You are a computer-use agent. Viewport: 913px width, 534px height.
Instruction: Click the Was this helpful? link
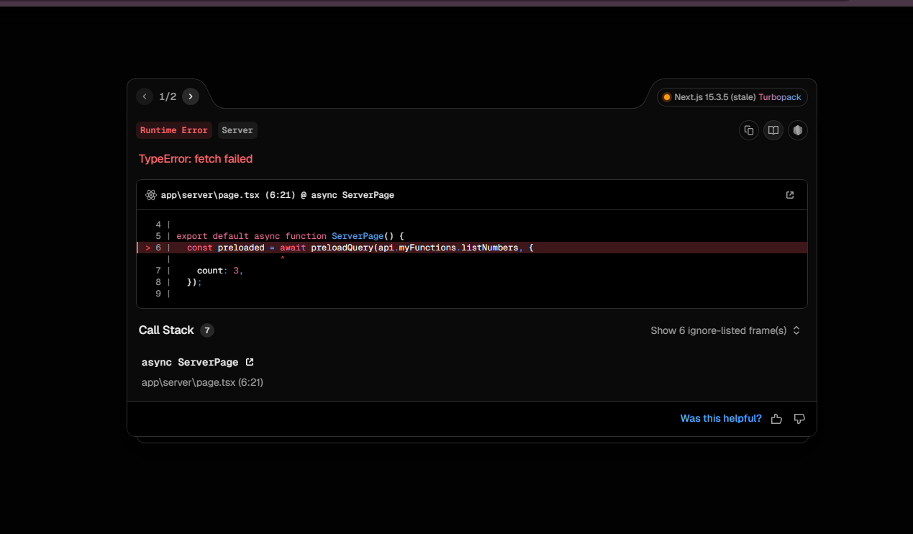tap(721, 418)
